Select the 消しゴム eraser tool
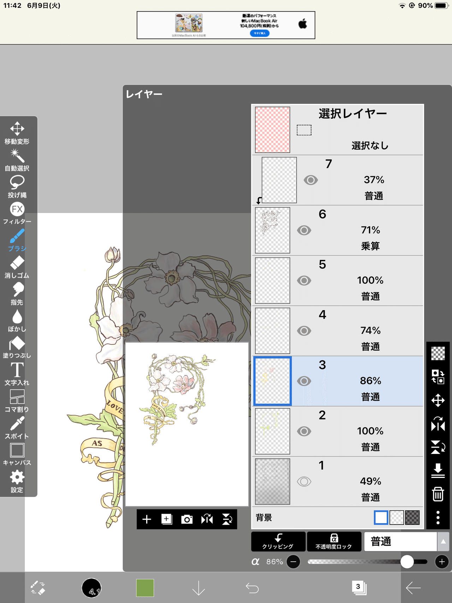The width and height of the screenshot is (452, 603). (17, 267)
